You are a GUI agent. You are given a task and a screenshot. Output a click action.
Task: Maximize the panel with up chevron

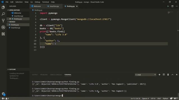pyautogui.click(x=172, y=75)
